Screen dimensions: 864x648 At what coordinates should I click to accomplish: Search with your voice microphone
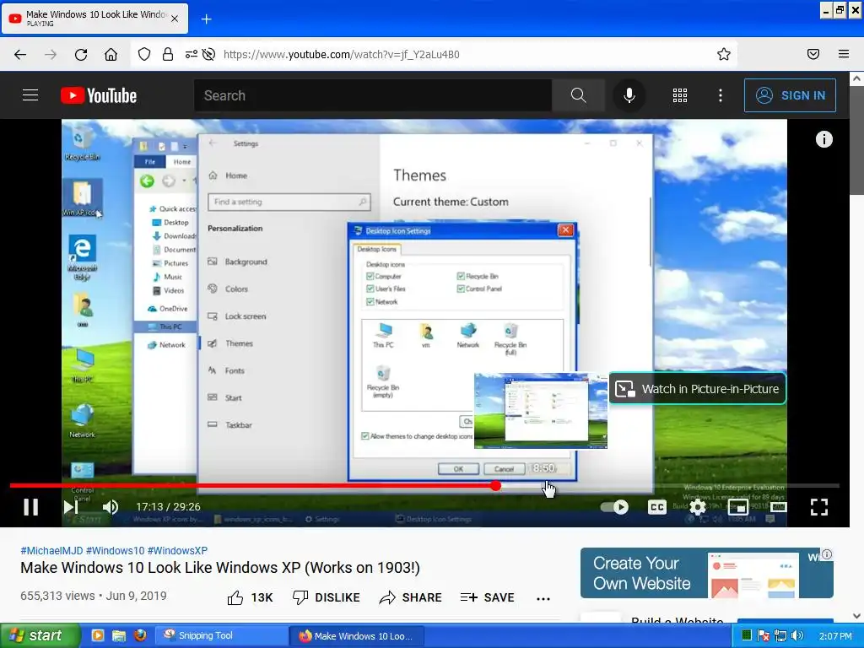629,95
